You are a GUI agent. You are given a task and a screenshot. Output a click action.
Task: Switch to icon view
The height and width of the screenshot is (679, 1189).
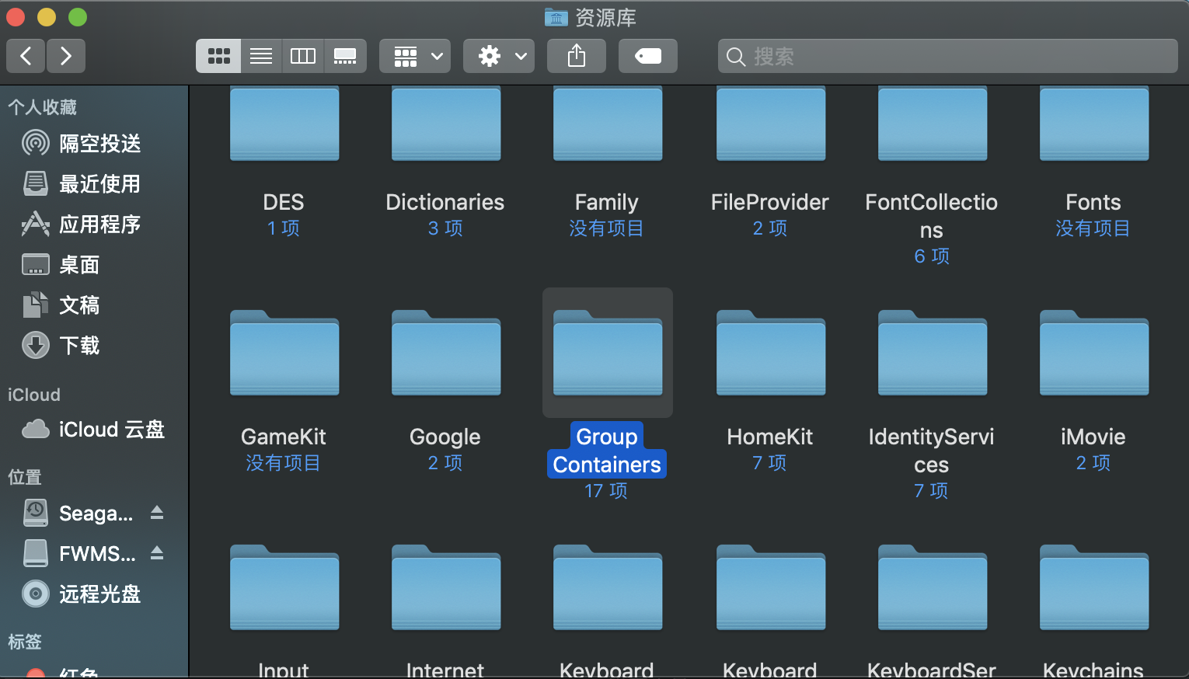[218, 56]
